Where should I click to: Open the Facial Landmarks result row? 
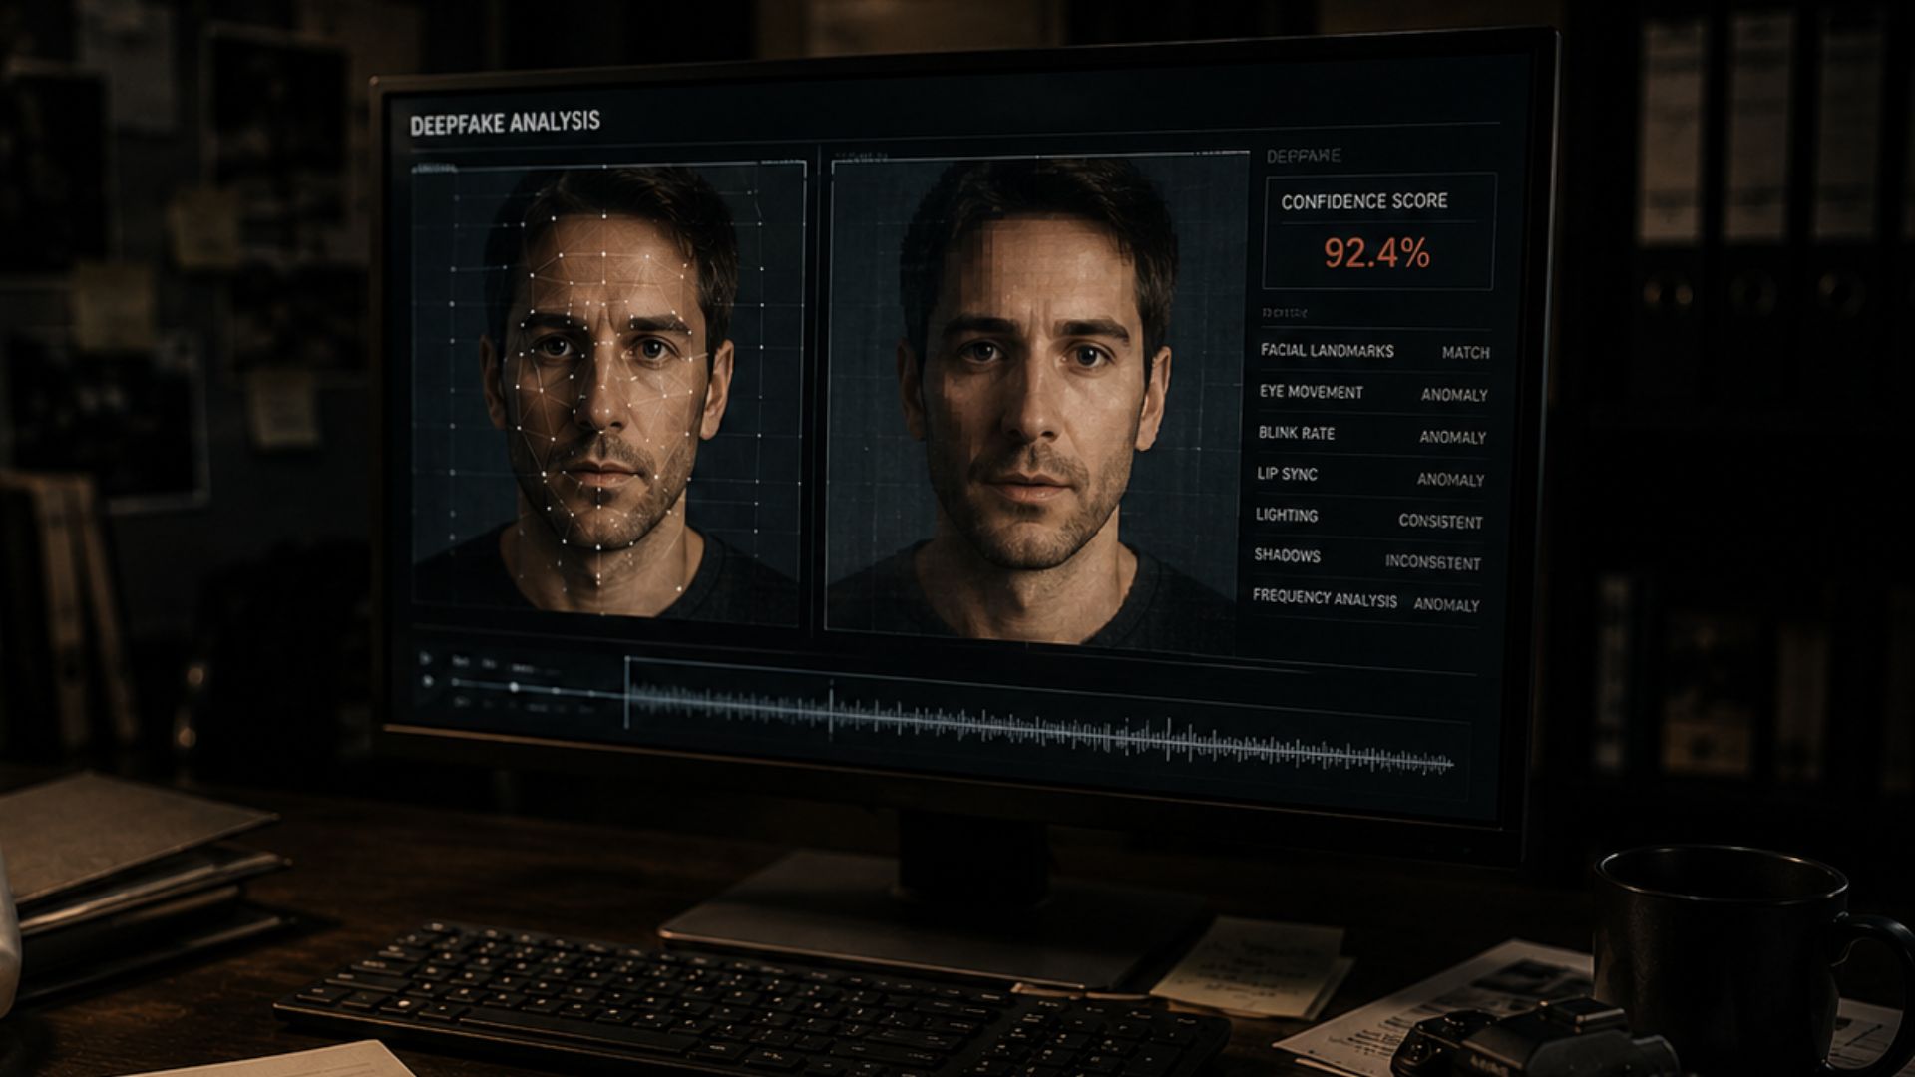[x=1374, y=352]
